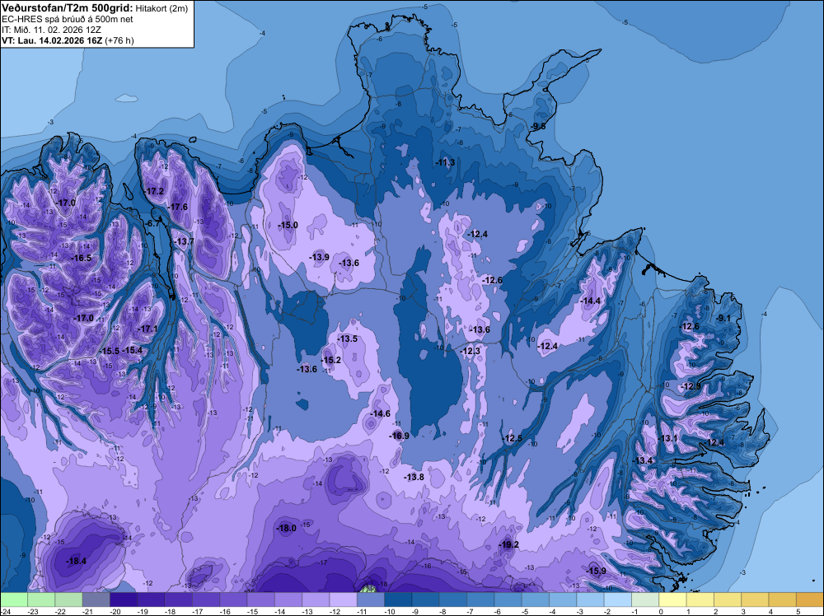Click the grey-blue legend swatch labeled -21
This screenshot has height=616, width=824.
(96, 600)
